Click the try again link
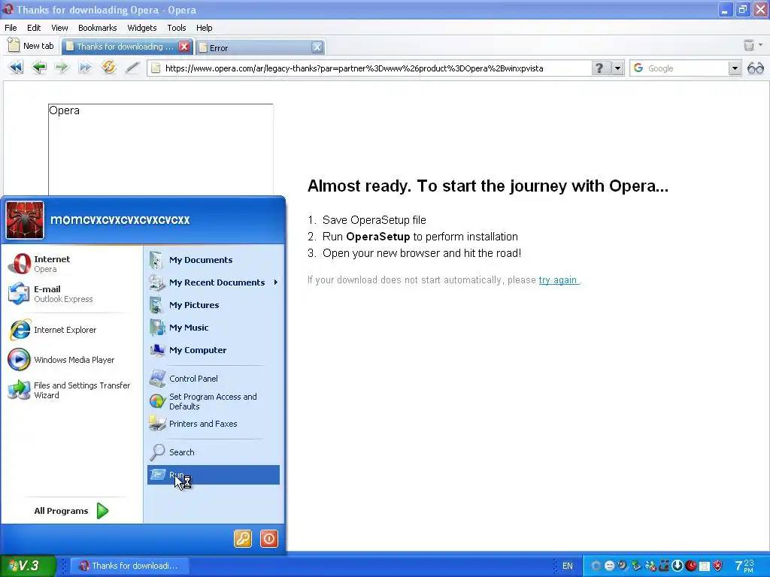This screenshot has height=577, width=770. pyautogui.click(x=558, y=279)
